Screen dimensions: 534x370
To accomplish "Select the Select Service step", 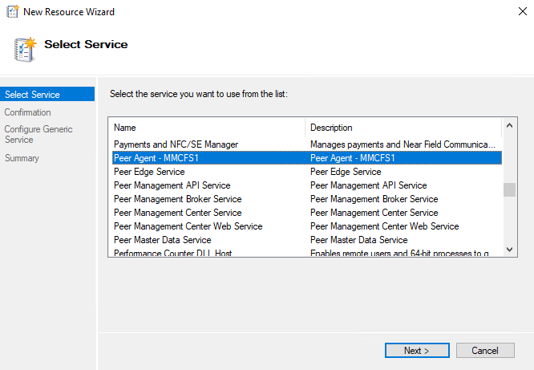I will [32, 95].
